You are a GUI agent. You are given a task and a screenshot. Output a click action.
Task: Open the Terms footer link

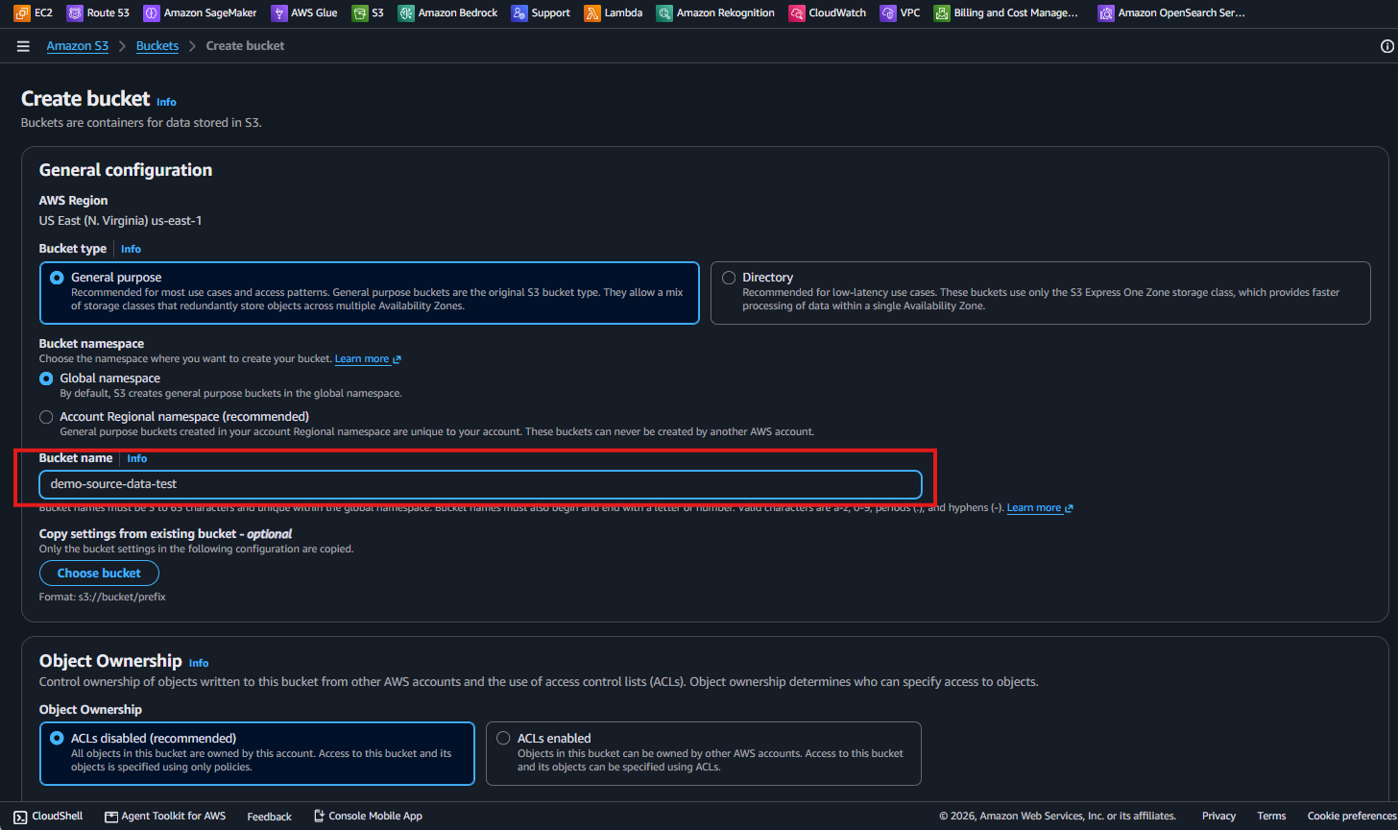coord(1271,816)
